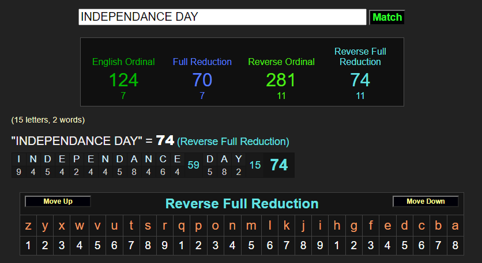The width and height of the screenshot is (482, 263).
Task: Select the Full Reduction cipher label in the results box
Action: pos(202,62)
